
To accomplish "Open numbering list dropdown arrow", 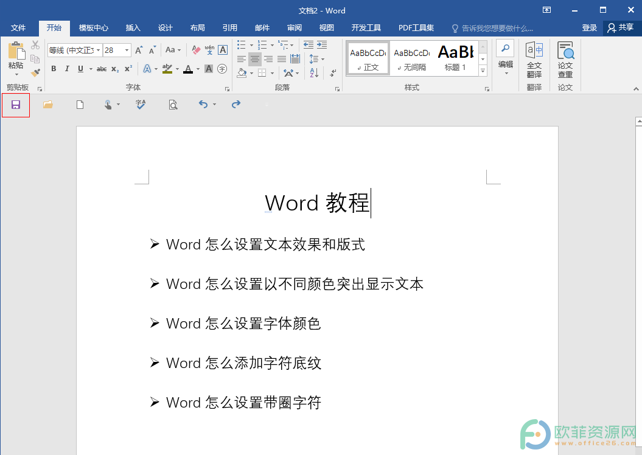I will (x=272, y=45).
